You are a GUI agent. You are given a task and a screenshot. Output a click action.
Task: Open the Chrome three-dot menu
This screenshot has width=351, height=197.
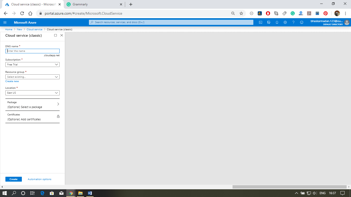click(x=345, y=13)
